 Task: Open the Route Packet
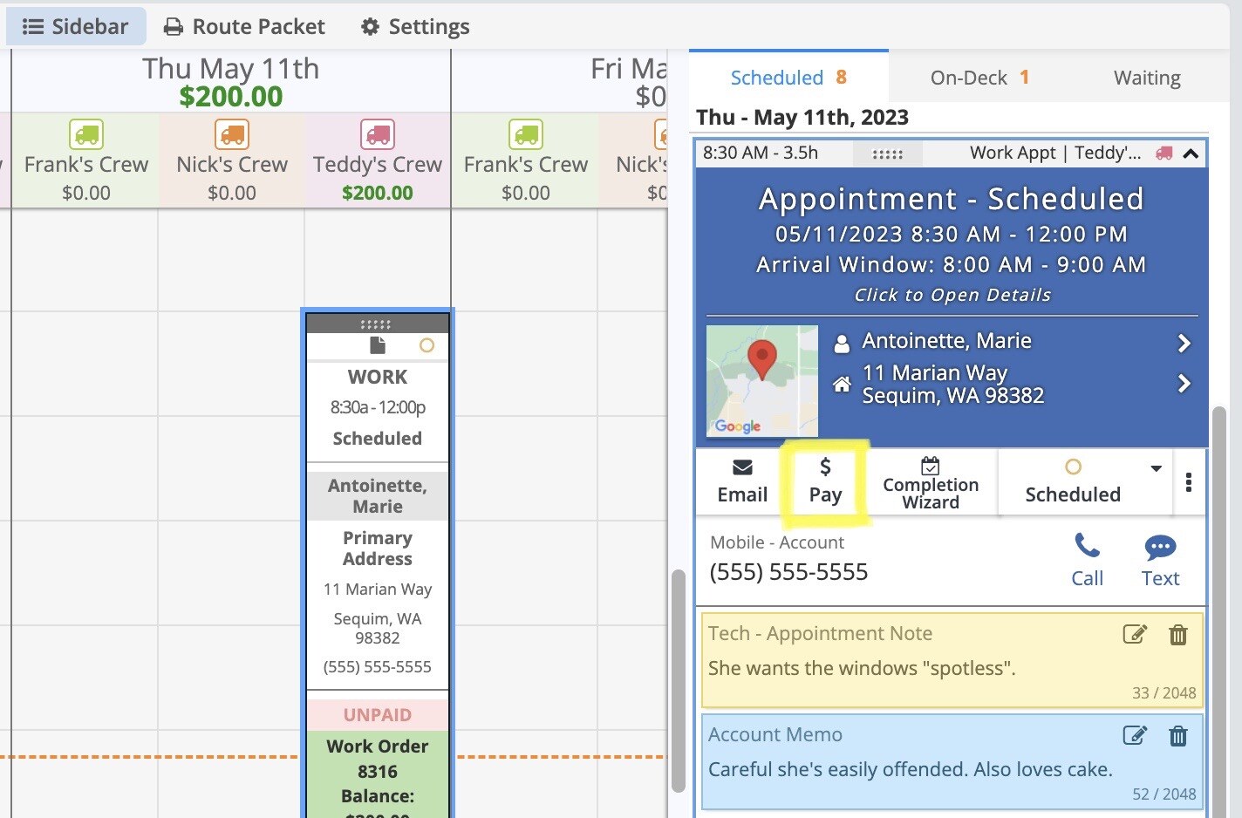tap(245, 27)
